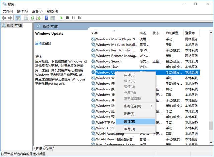Select the Windows Search service name
The image size is (214, 157).
pos(109,61)
